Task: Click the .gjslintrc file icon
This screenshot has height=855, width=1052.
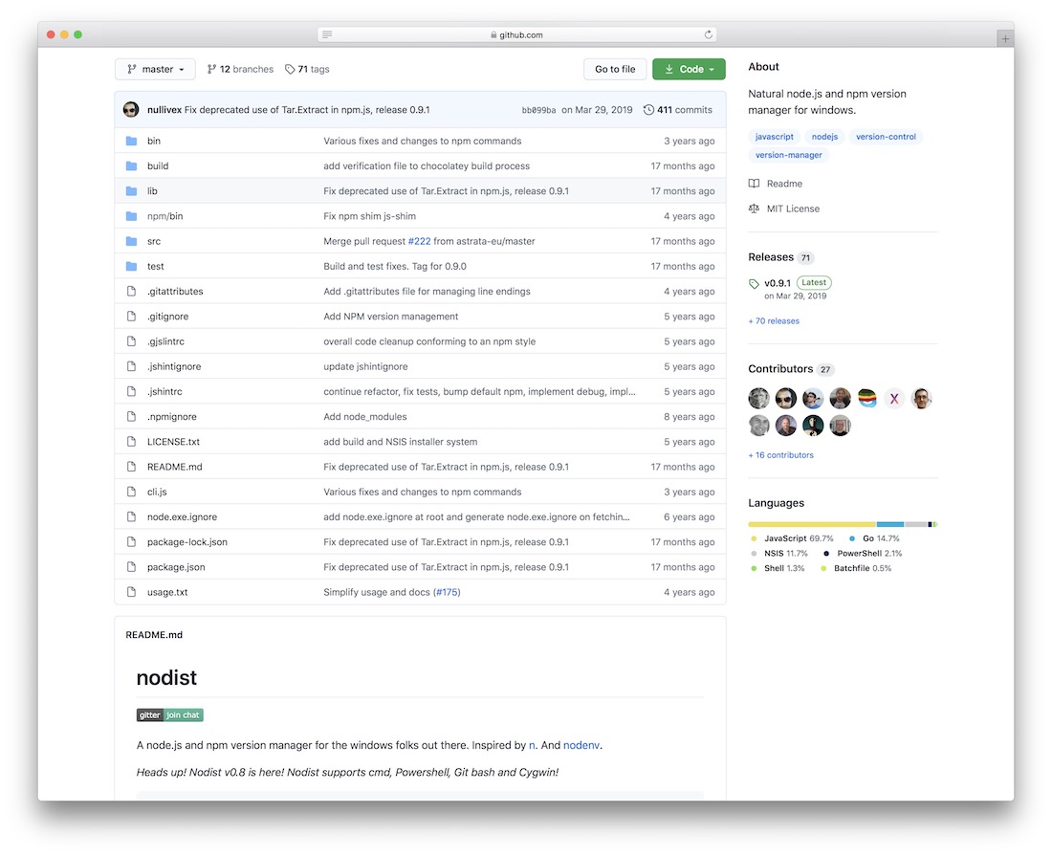Action: point(132,341)
